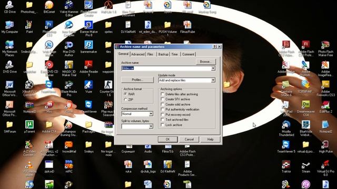Launch Paint desktop shortcut
This screenshot has height=189, width=337.
tap(29, 27)
